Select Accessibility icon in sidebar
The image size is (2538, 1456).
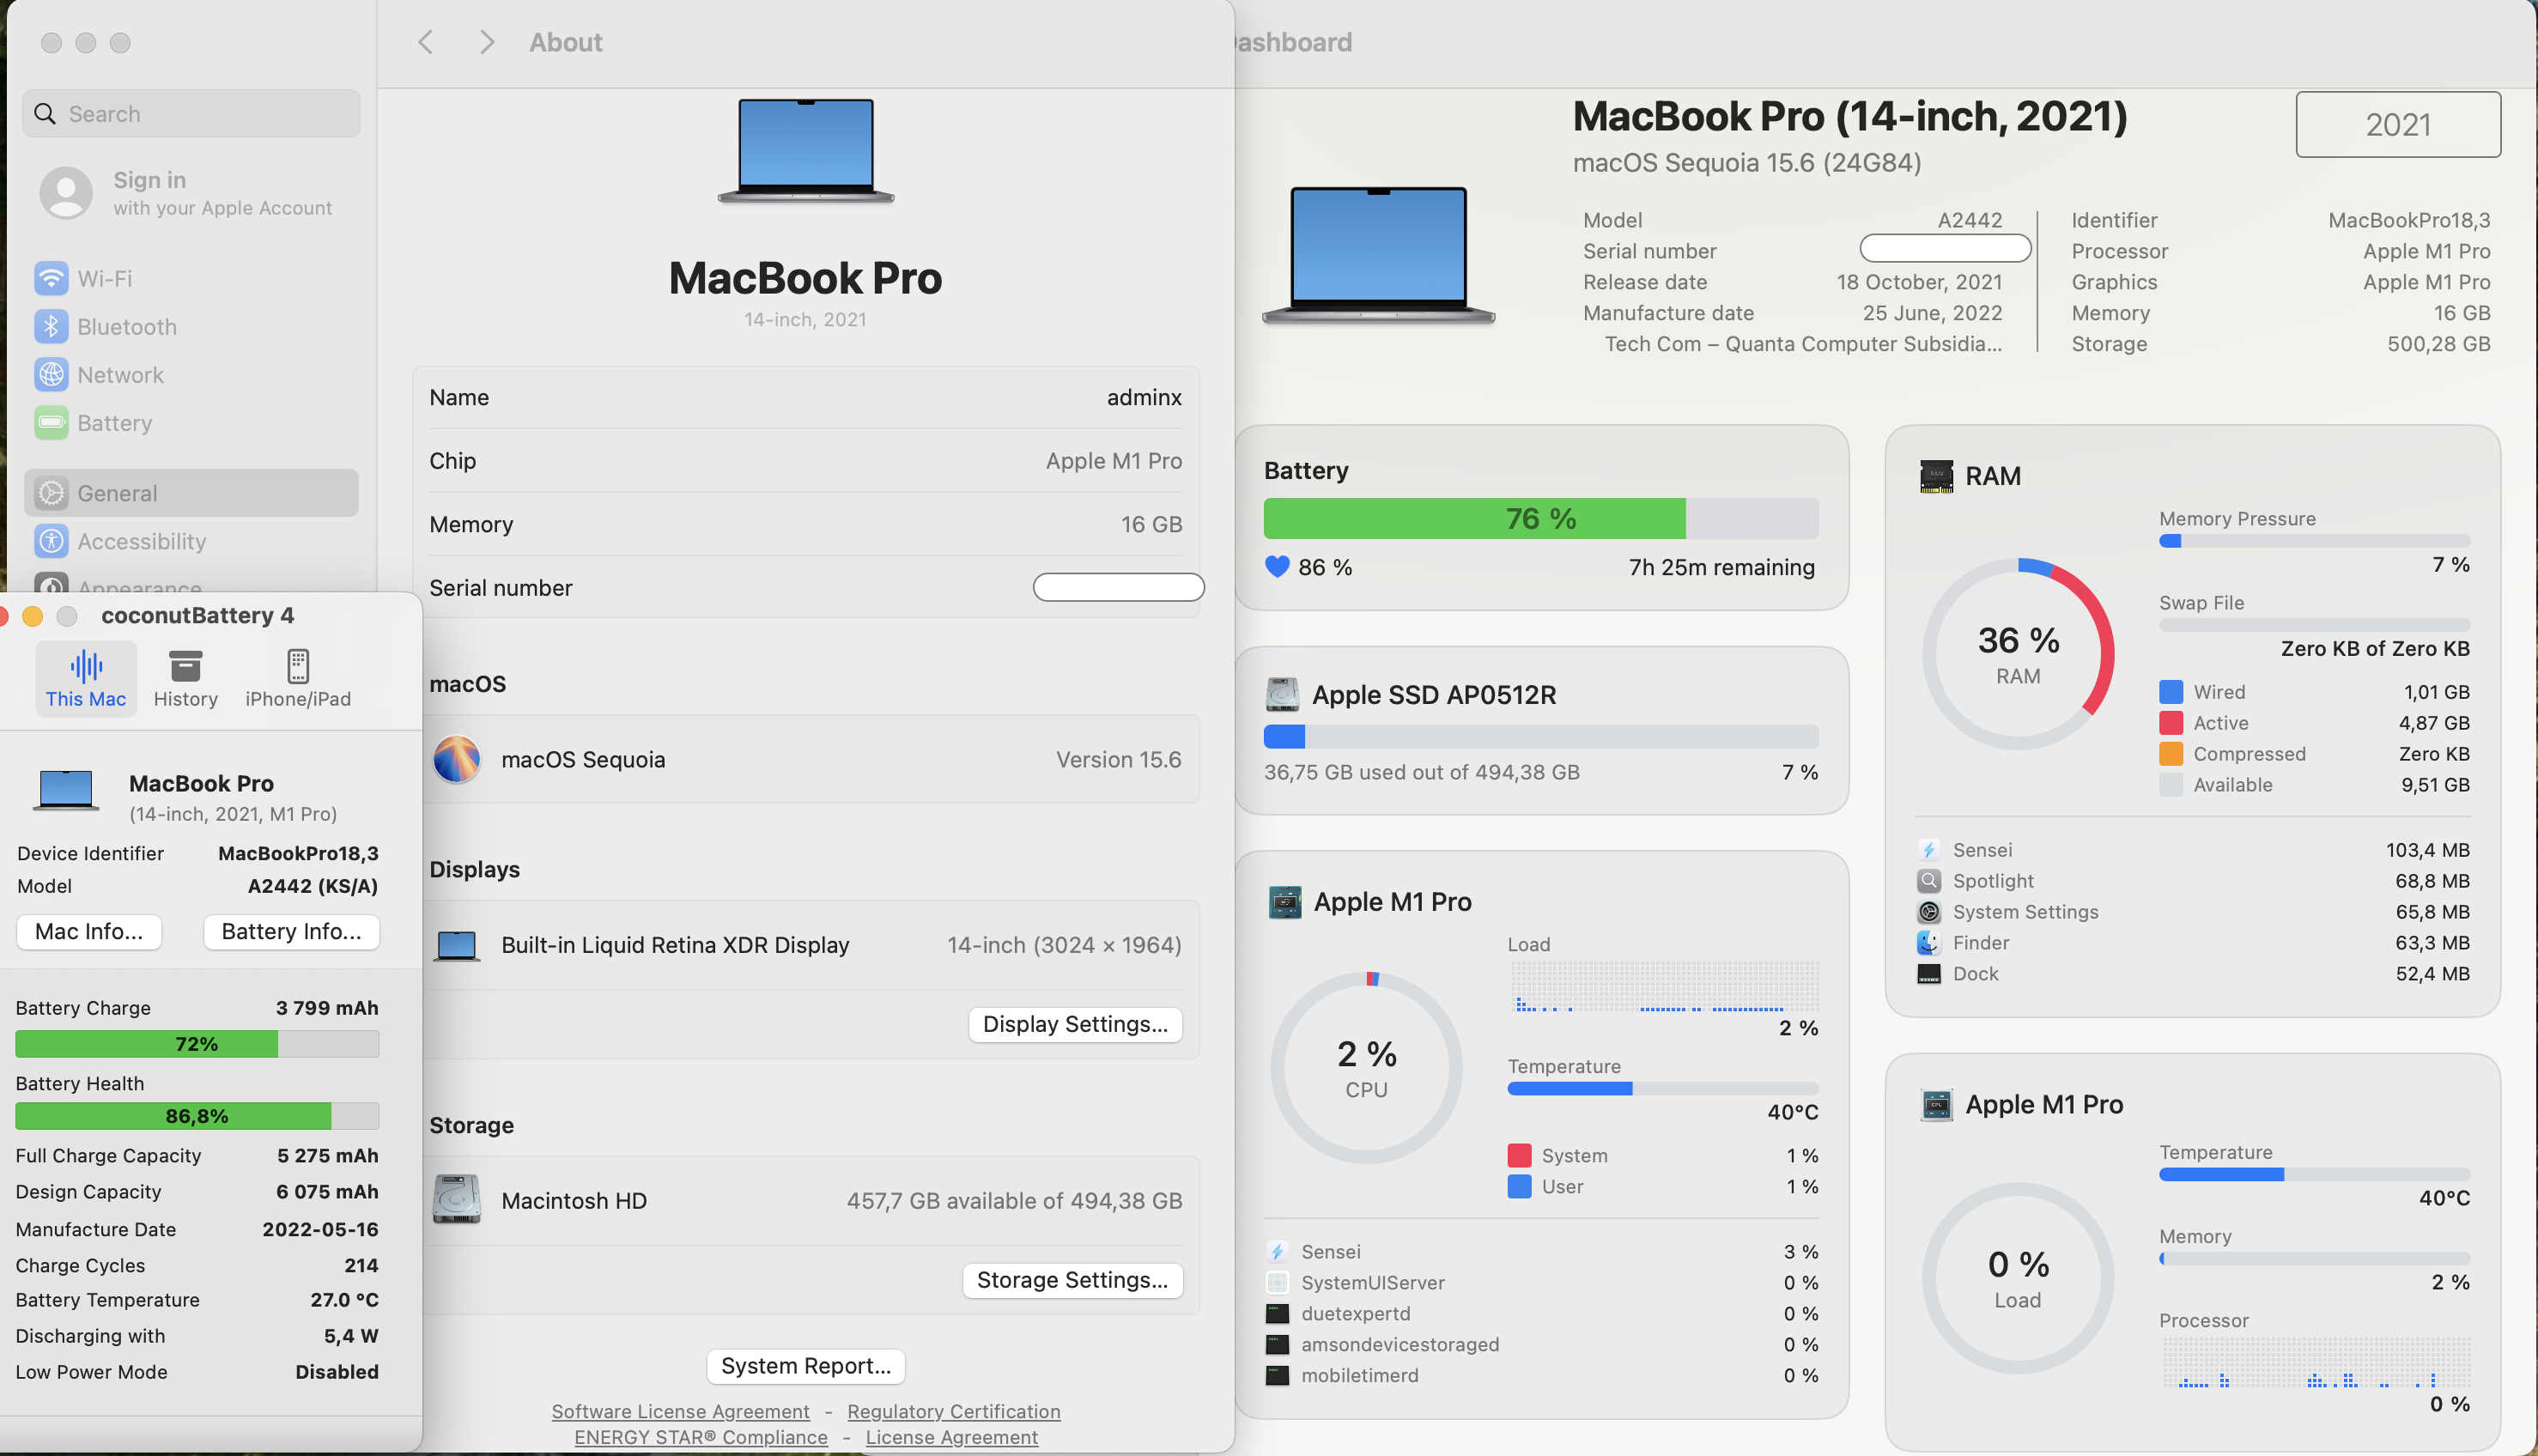(x=51, y=541)
